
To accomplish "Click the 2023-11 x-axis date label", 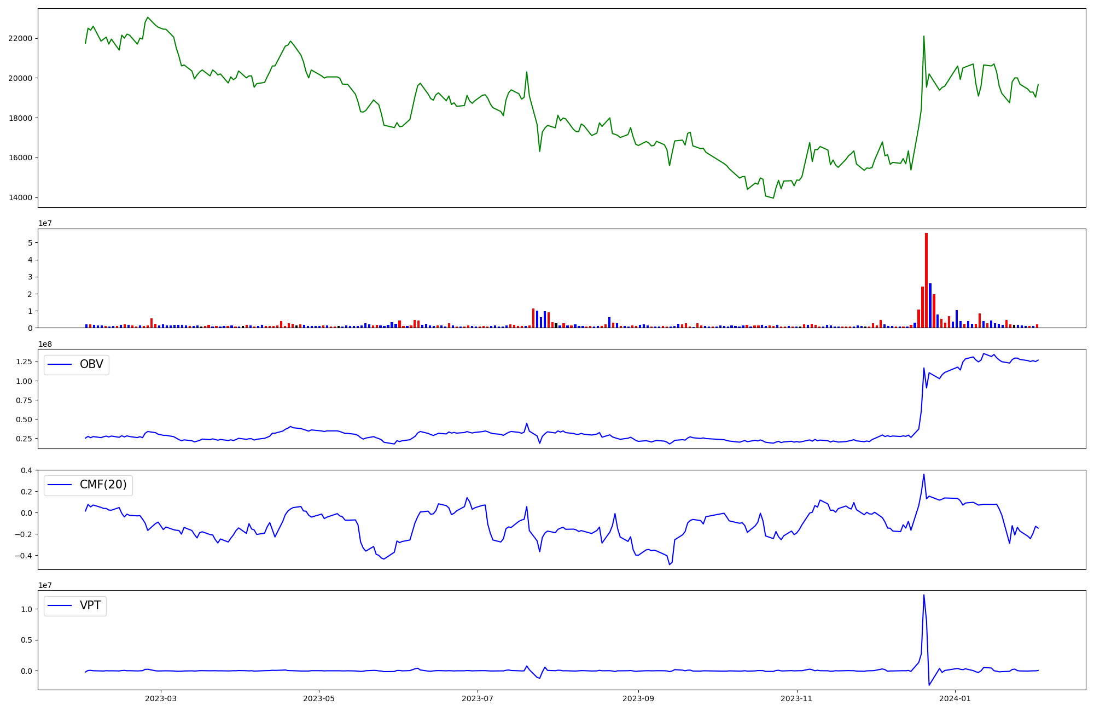I will 796,698.
